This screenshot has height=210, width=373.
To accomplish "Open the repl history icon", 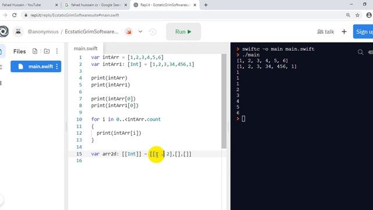I will point(153,32).
